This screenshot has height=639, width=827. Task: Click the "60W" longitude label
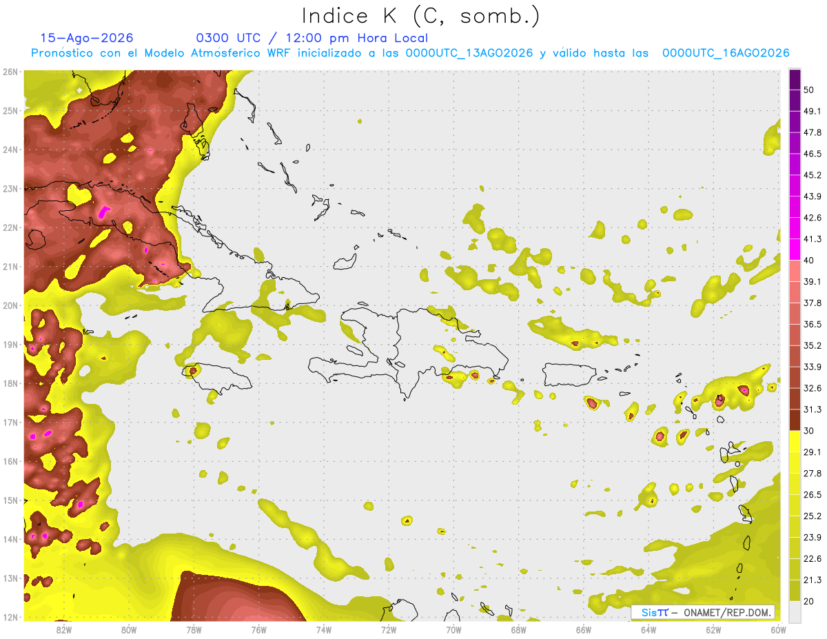point(778,629)
